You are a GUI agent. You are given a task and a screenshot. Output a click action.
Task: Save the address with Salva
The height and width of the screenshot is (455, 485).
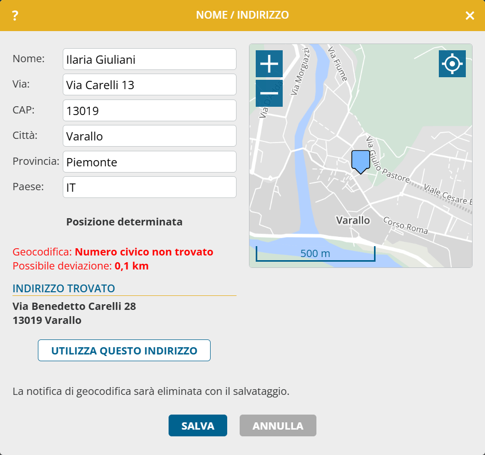click(198, 426)
